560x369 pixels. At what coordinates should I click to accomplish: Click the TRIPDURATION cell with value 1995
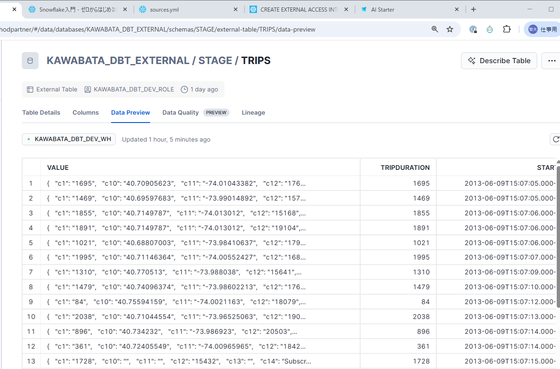pyautogui.click(x=398, y=257)
